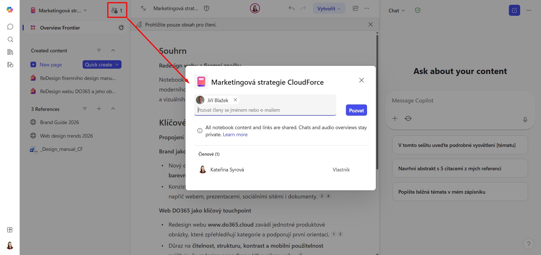Viewport: 541px width, 255px height.
Task: Open citation marker 4 after 'dokumenty.'
Action: [328, 196]
